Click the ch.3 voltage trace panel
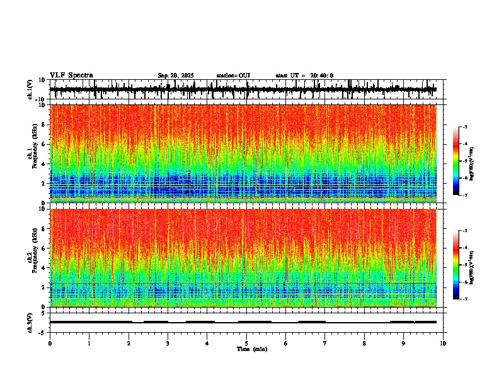Image resolution: width=499 pixels, height=385 pixels. (246, 323)
